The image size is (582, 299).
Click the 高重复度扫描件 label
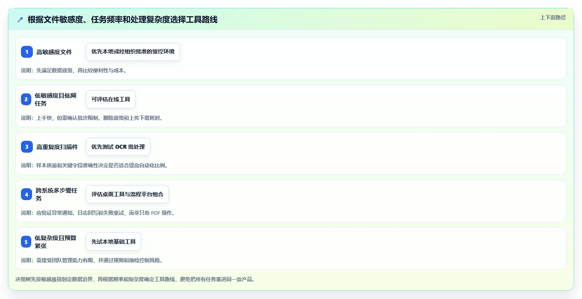(57, 147)
